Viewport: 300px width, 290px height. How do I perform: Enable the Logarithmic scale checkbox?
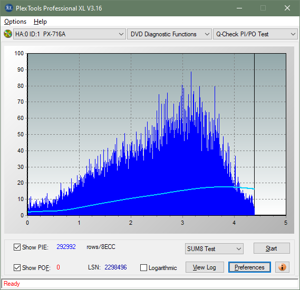(143, 267)
